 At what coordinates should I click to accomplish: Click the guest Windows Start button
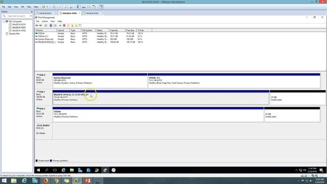[38, 170]
